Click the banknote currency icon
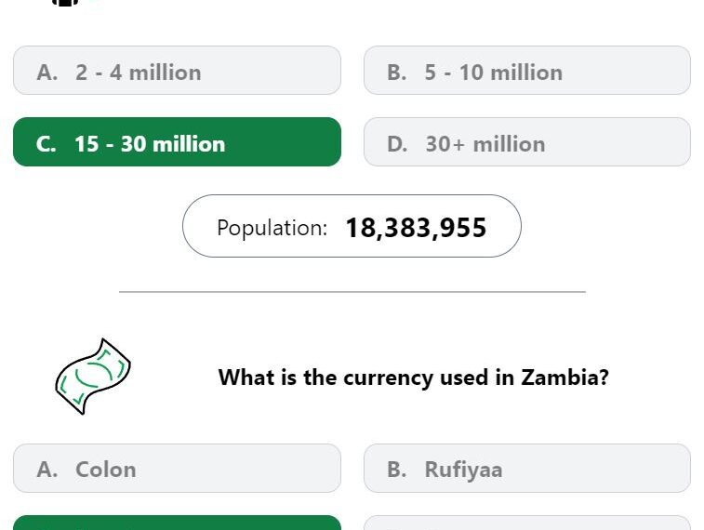The image size is (704, 530). click(x=93, y=376)
